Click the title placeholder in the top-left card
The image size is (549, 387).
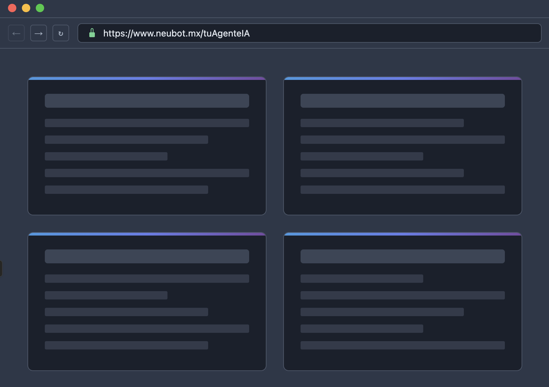pos(147,101)
